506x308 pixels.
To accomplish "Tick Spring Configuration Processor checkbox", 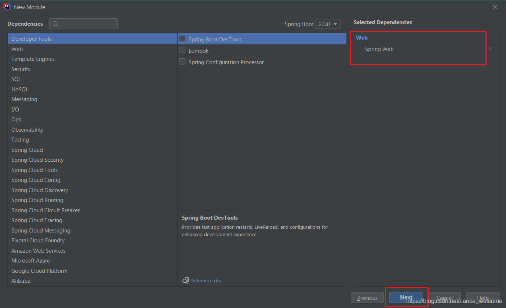I will tap(182, 62).
